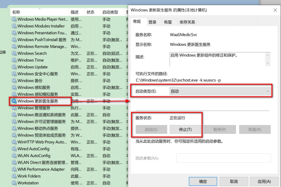Click the 启动参数(M) input field
The width and height of the screenshot is (281, 187).
coord(224,158)
